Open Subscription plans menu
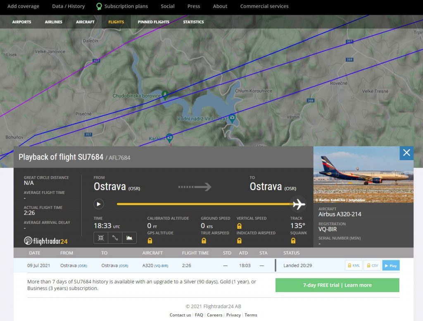The width and height of the screenshot is (423, 321). click(x=126, y=6)
